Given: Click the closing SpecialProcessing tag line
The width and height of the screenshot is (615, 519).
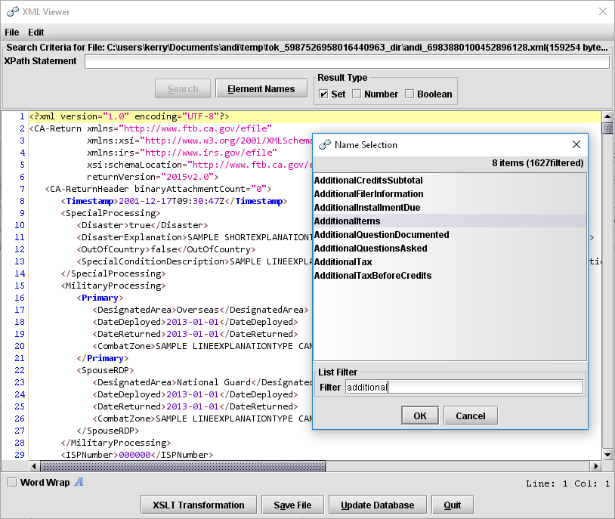Looking at the screenshot, I should click(113, 273).
